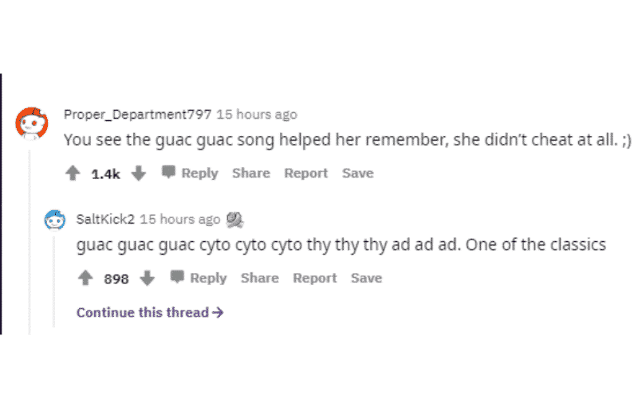Screen dimensions: 638x398
Task: Collapse SaltKick2's reply via its thread line
Action: click(53, 282)
